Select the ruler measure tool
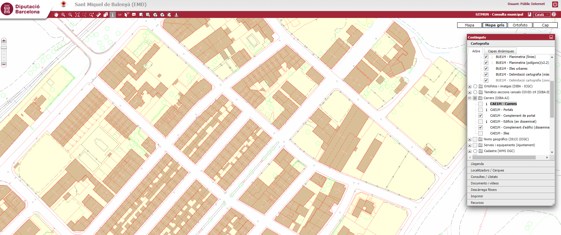Screen dimensions: 561x235 [x=99, y=15]
